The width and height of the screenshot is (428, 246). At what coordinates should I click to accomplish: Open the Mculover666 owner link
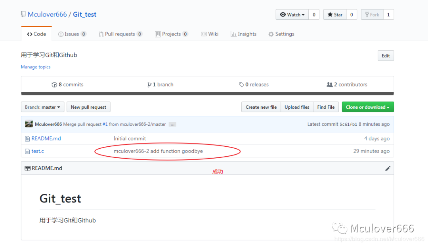click(47, 15)
